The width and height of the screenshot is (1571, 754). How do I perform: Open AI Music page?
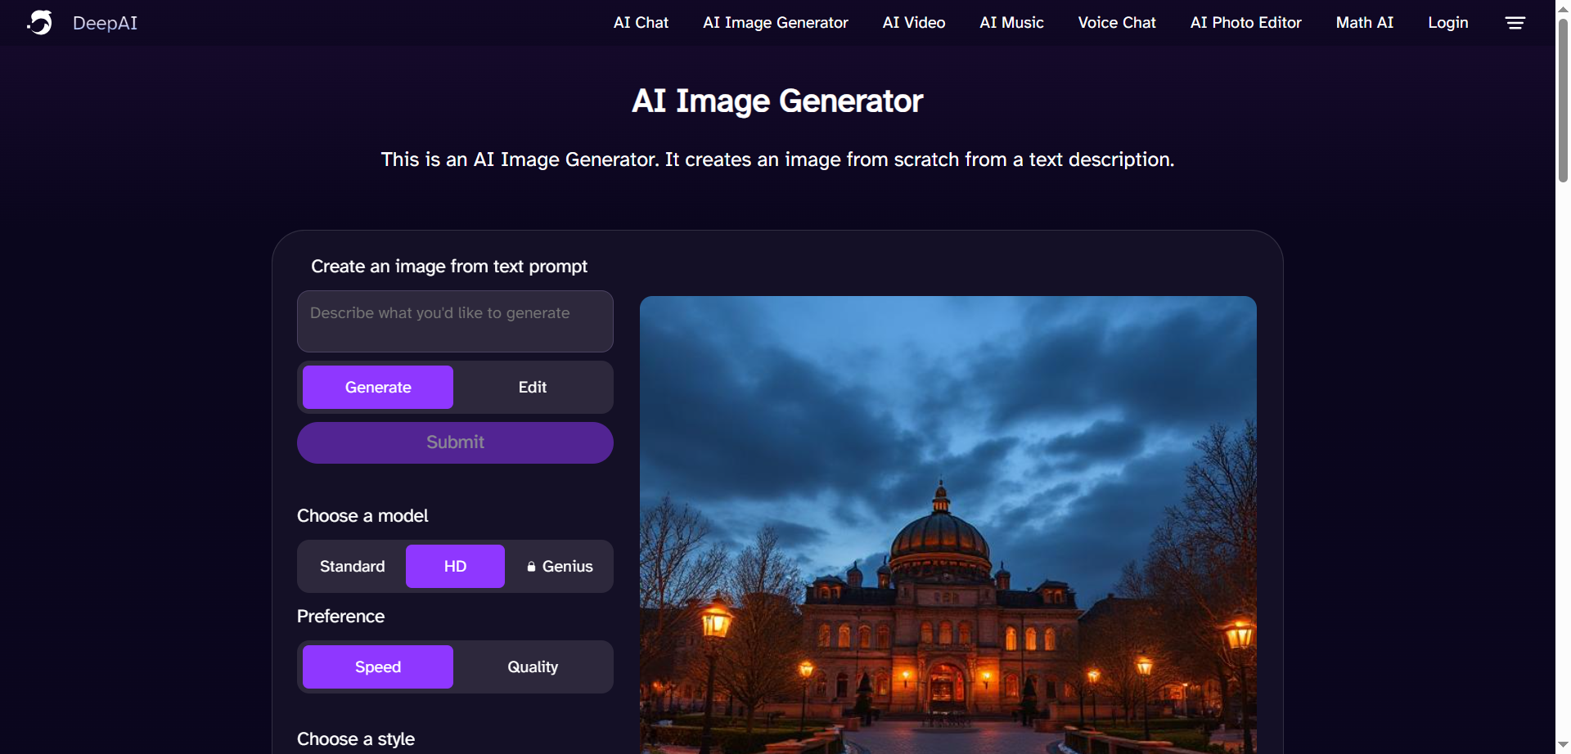[1011, 23]
